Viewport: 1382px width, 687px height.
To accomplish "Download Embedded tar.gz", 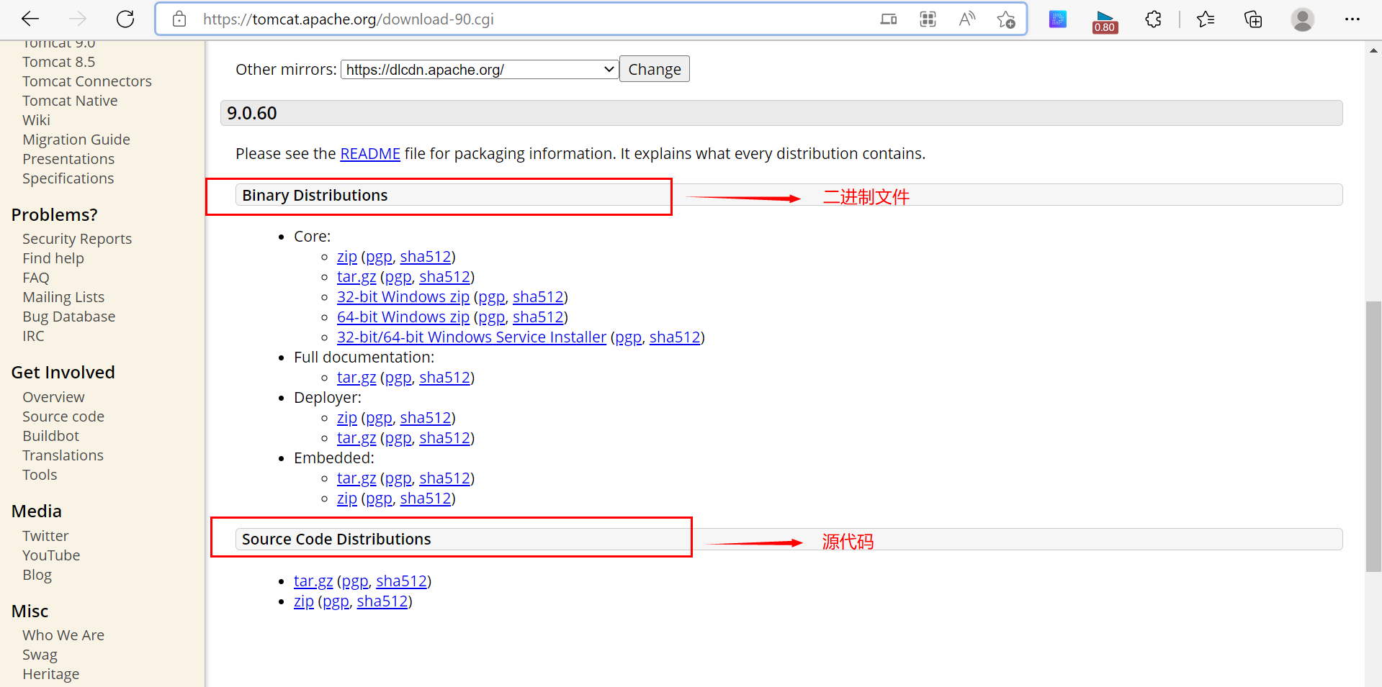I will (x=356, y=478).
